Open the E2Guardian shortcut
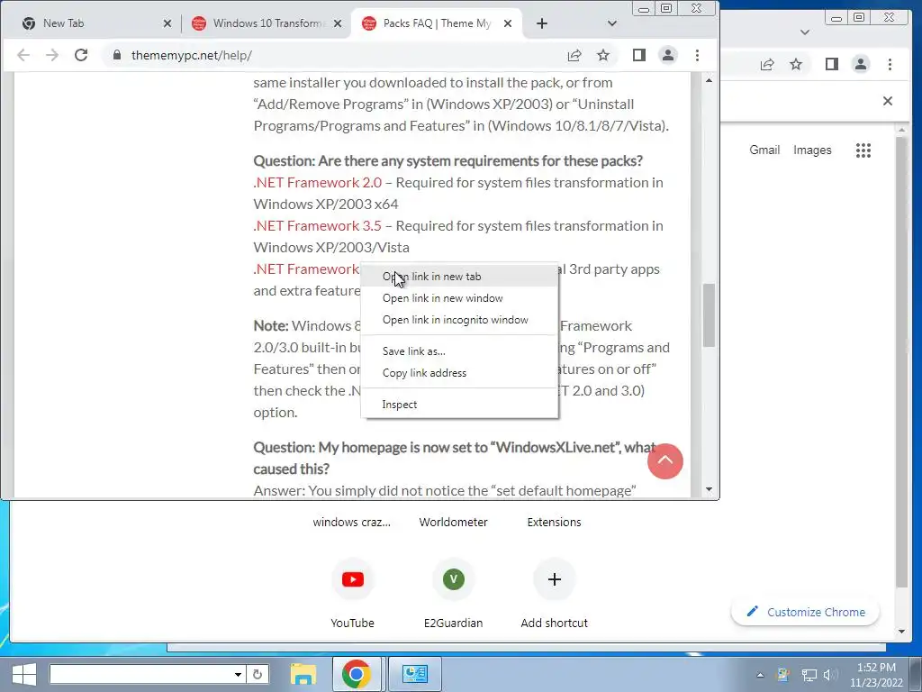The image size is (922, 692). coord(454,579)
